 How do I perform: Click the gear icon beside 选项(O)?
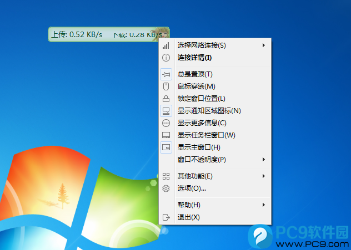[x=166, y=188]
